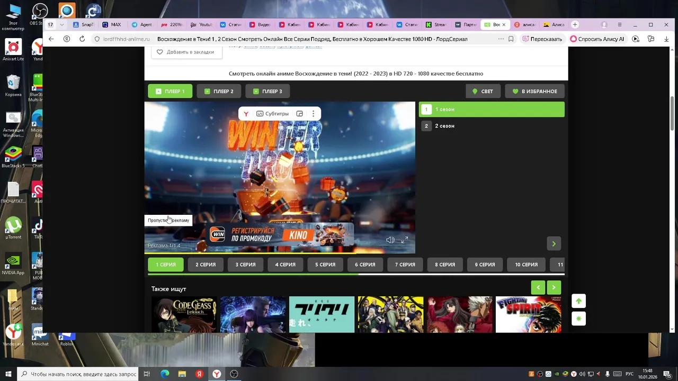
Task: Select the 7 СЕРИЯ episode
Action: coord(405,265)
